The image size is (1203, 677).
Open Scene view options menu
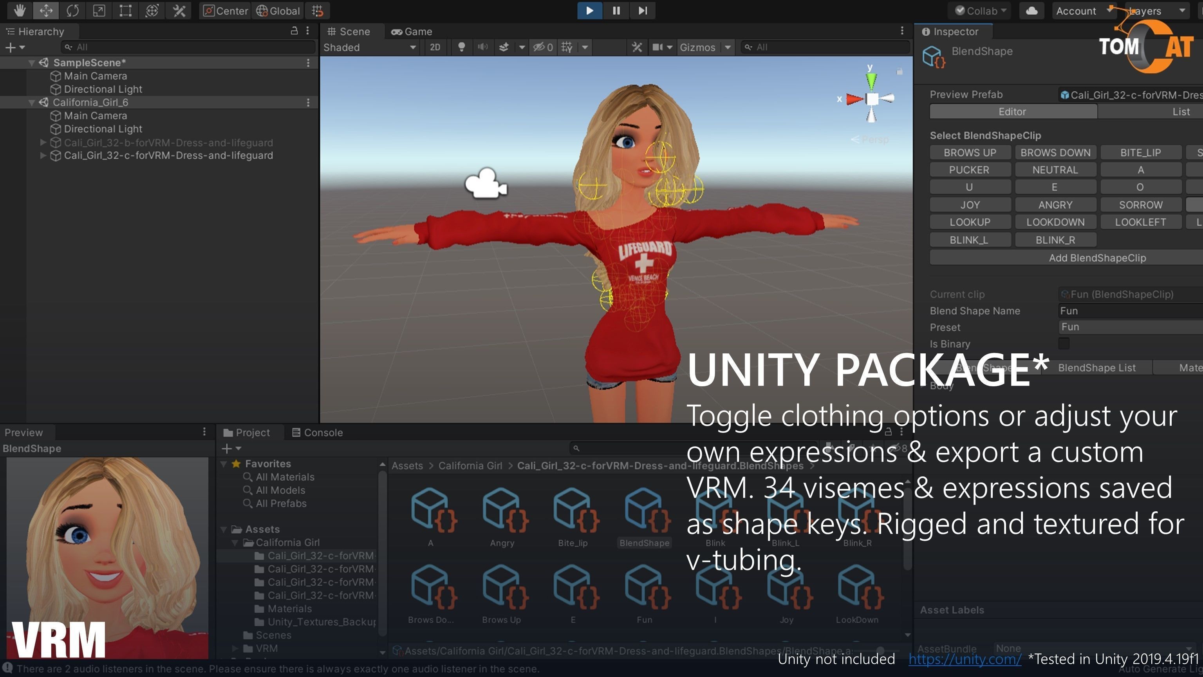pyautogui.click(x=902, y=31)
